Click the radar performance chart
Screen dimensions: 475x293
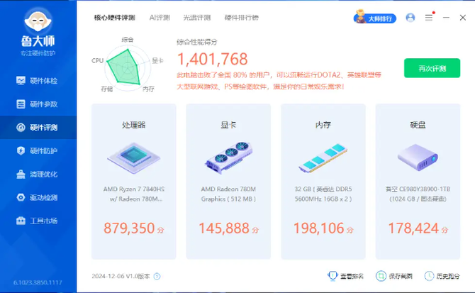127,67
